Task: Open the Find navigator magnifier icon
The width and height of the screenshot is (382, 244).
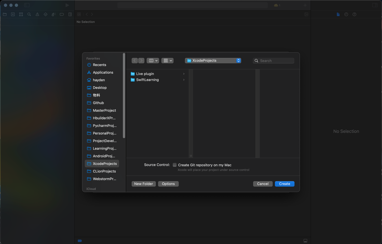Action: (29, 14)
